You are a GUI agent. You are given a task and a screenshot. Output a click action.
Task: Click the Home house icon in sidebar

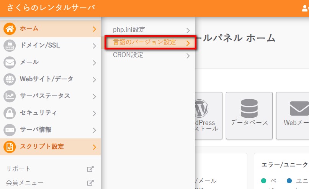click(x=10, y=29)
